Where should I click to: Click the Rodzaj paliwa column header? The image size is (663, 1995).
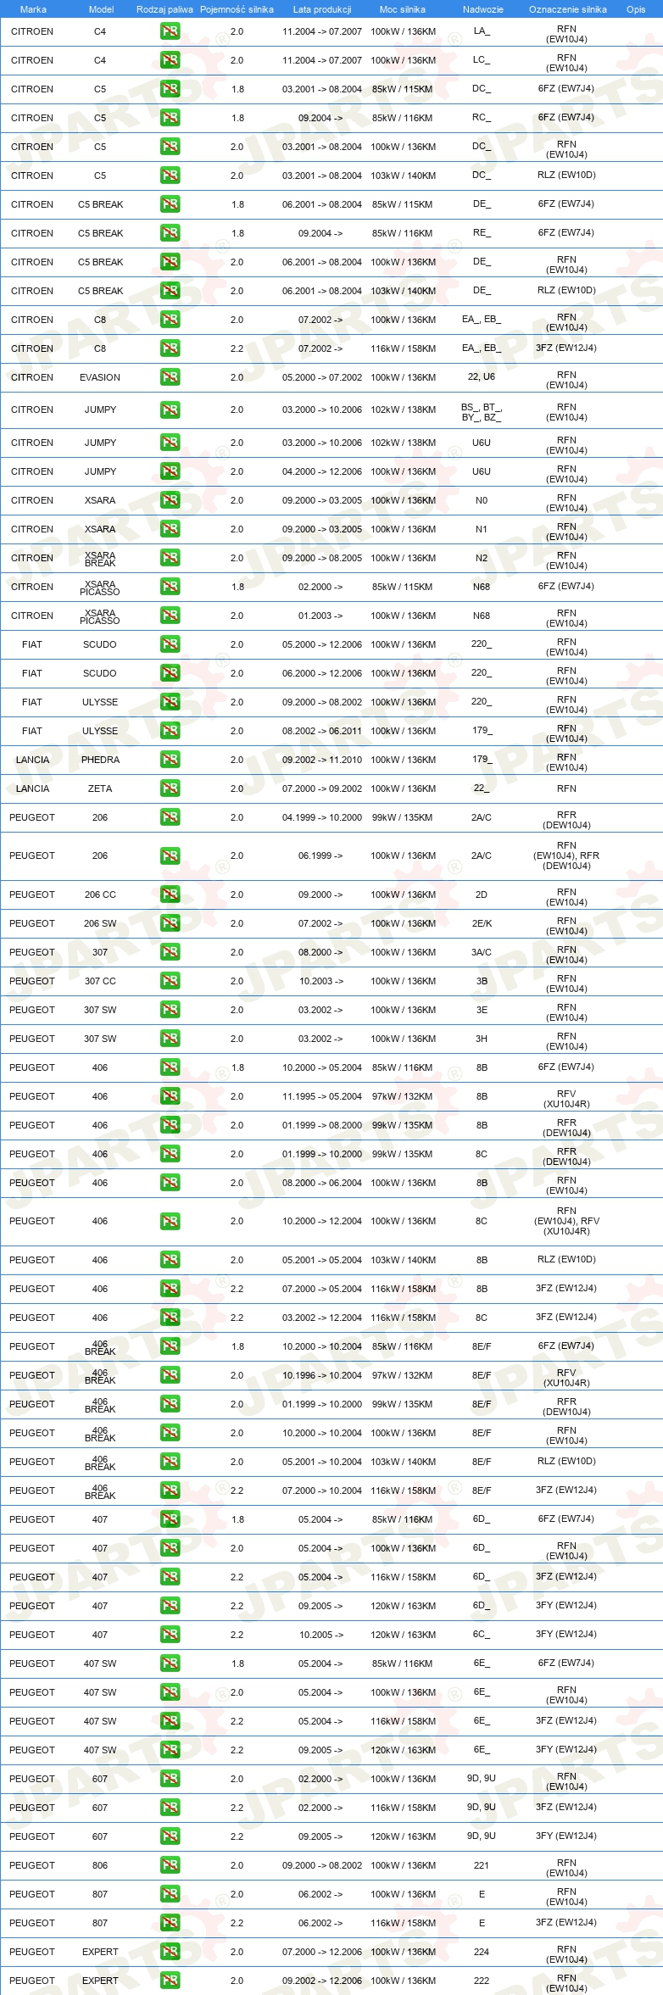pos(164,9)
